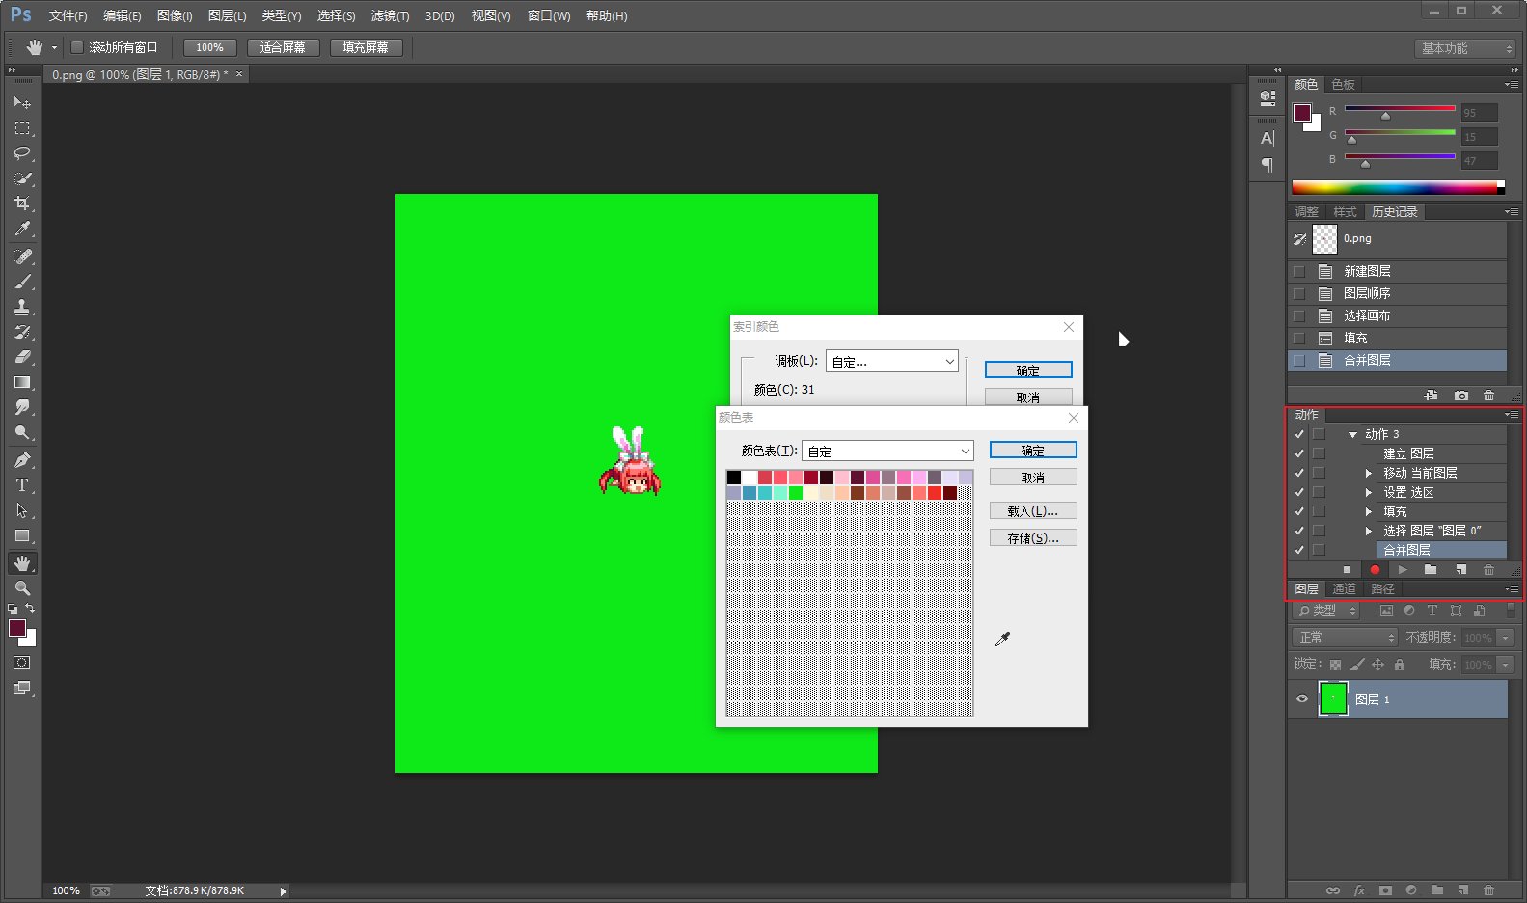Select the Zoom tool in the toolbox
The image size is (1527, 903).
(x=22, y=588)
